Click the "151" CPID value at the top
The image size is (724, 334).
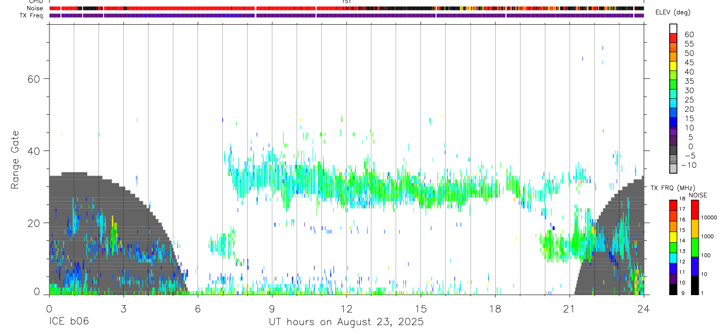point(347,2)
